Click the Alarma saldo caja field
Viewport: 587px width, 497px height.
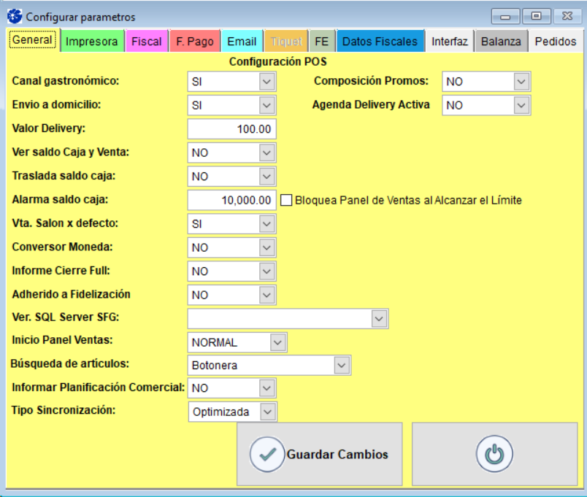point(231,200)
